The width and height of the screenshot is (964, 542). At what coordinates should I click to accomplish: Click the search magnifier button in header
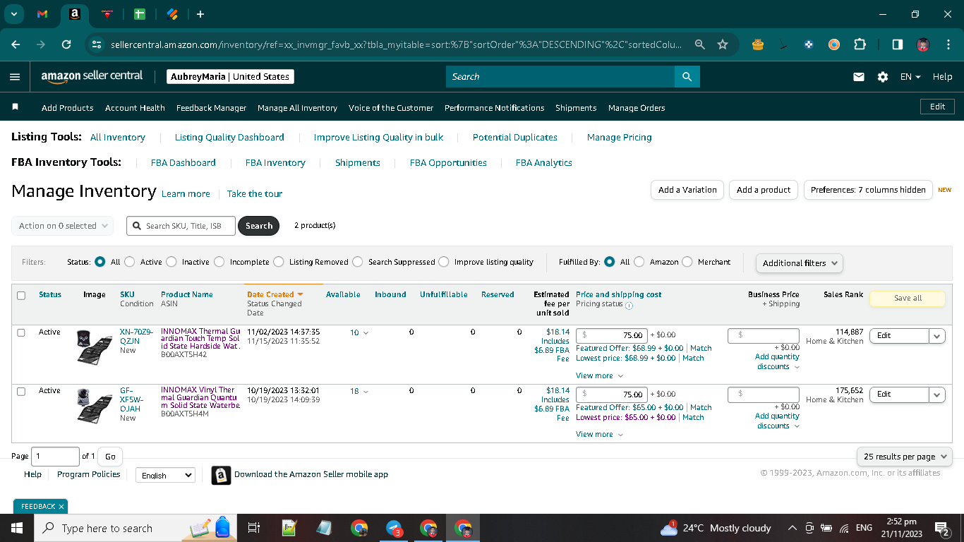(687, 77)
